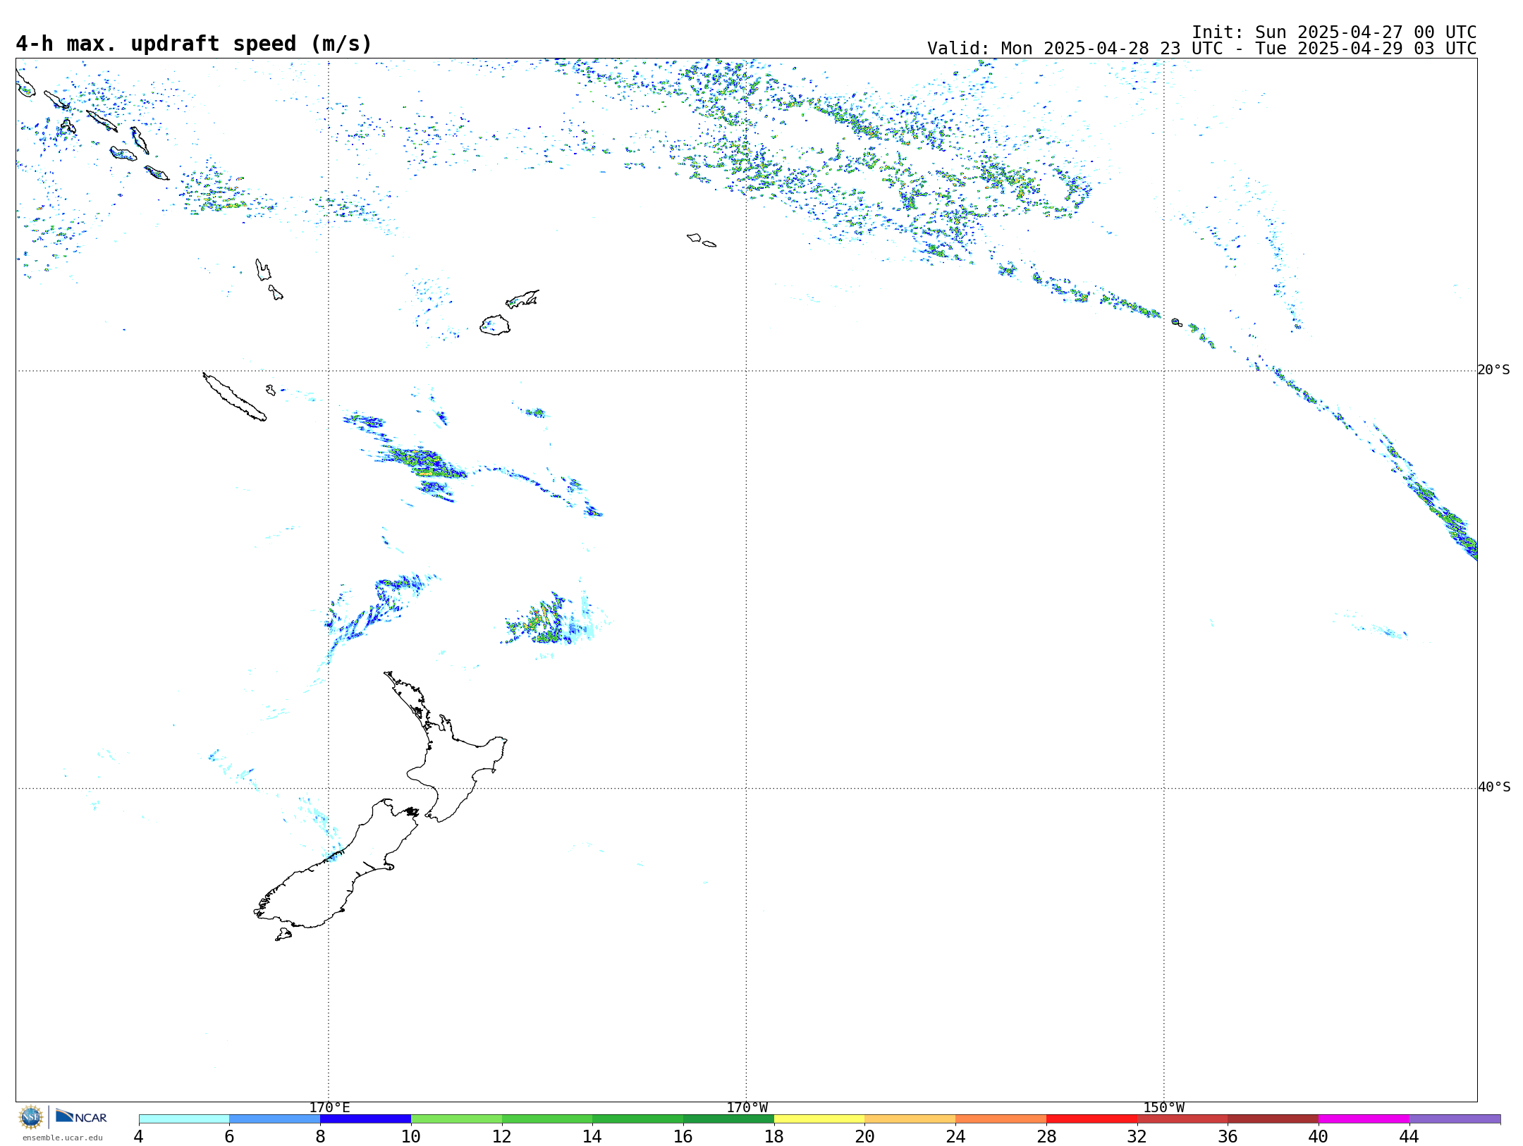Viewport: 1523px width, 1146px height.
Task: Click the 170°W longitude label
Action: (x=747, y=1107)
